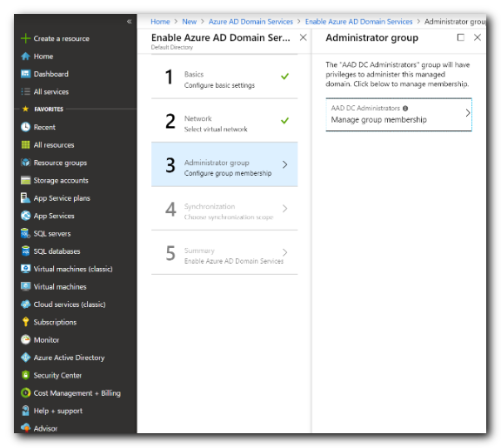Click the Administrator group breadcrumb text
Viewport: 501px width, 448px height.
point(455,22)
